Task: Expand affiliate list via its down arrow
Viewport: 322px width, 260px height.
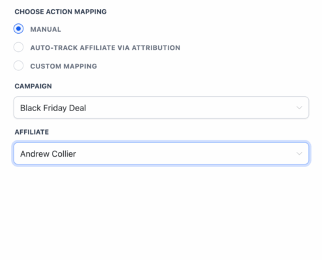Action: click(299, 153)
